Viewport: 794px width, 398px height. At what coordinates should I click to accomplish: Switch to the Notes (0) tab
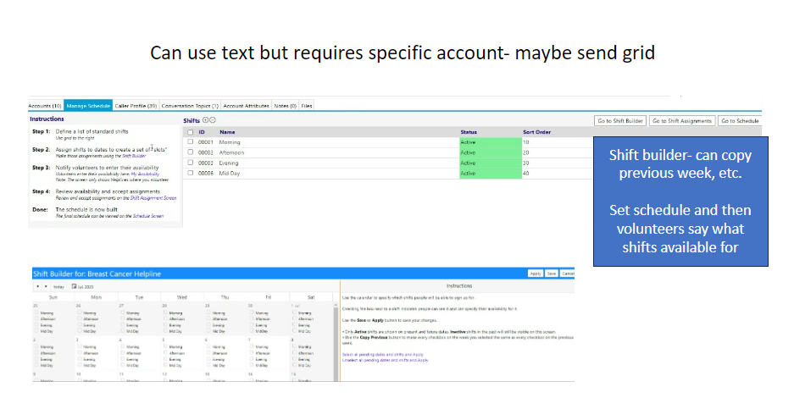tap(285, 106)
